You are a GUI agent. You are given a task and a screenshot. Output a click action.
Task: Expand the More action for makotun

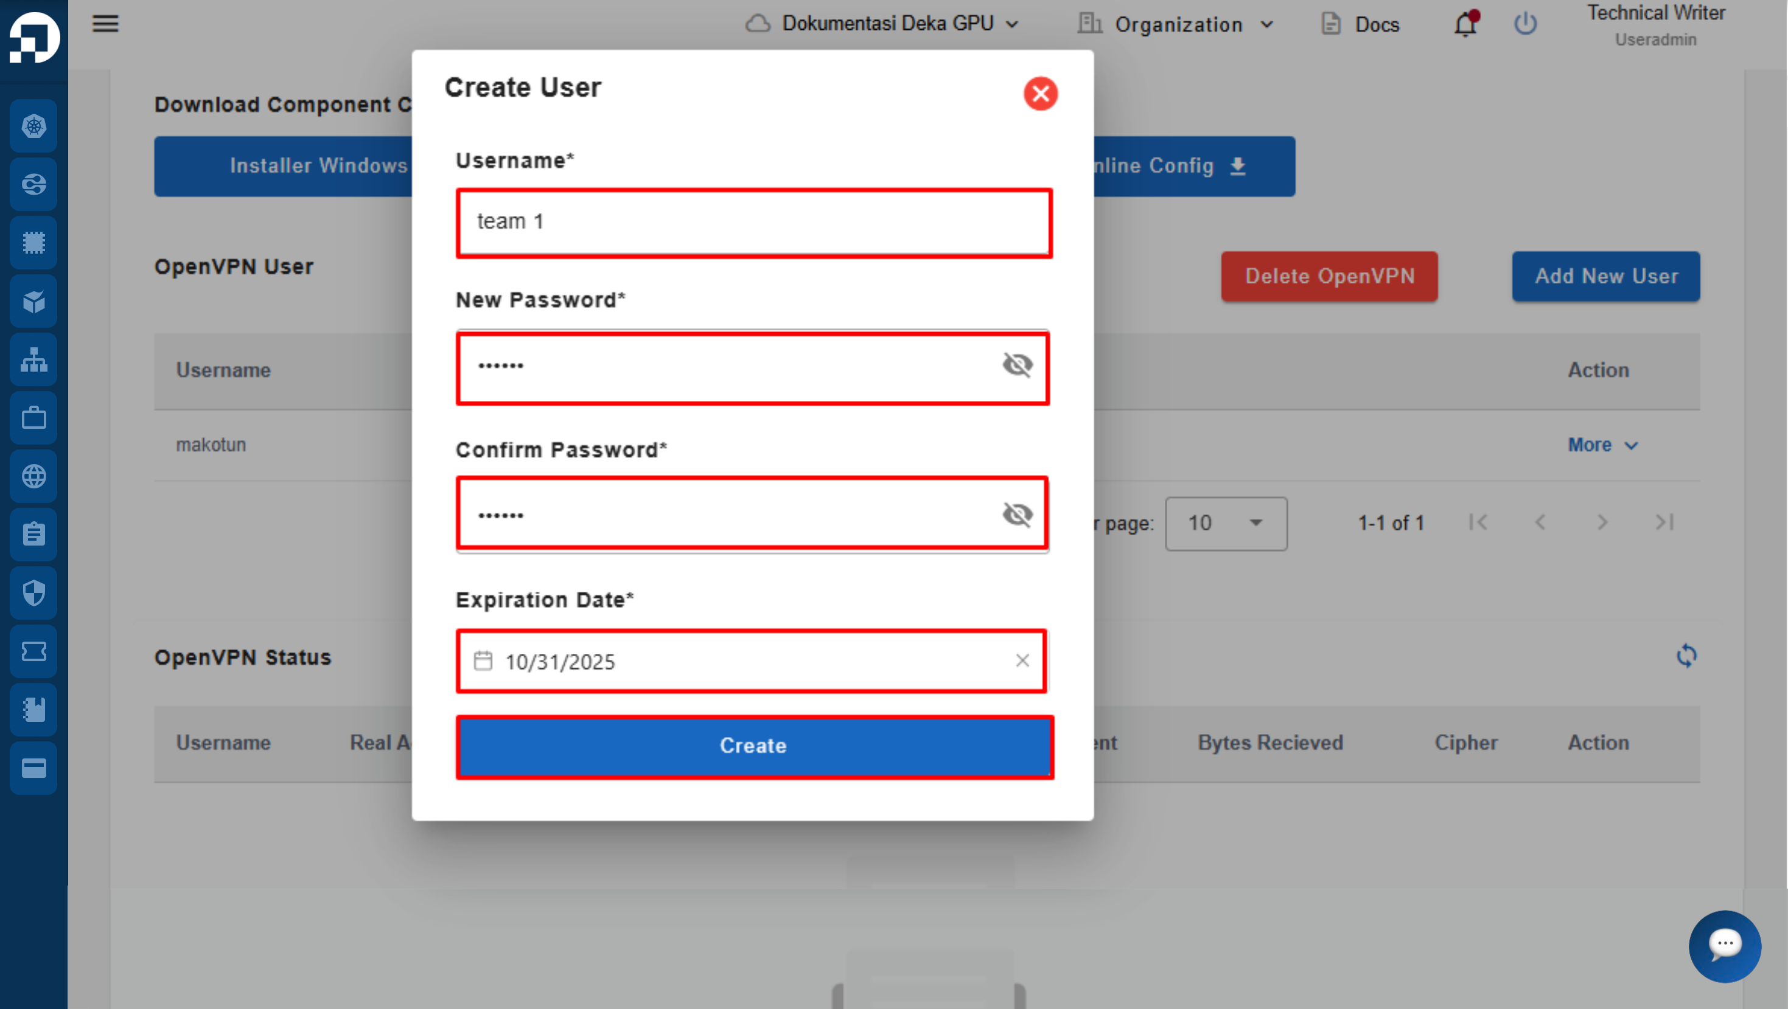[1602, 445]
